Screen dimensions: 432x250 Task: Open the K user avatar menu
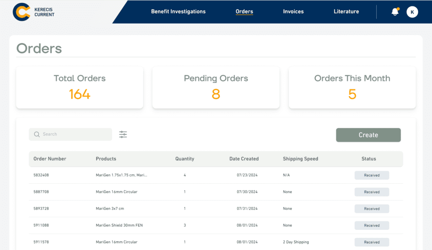(412, 12)
